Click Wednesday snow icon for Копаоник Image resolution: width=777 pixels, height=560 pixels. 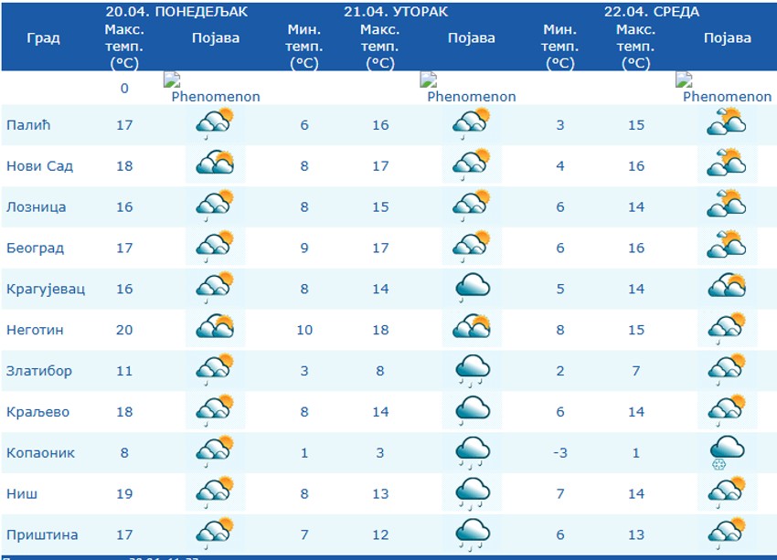(x=727, y=452)
